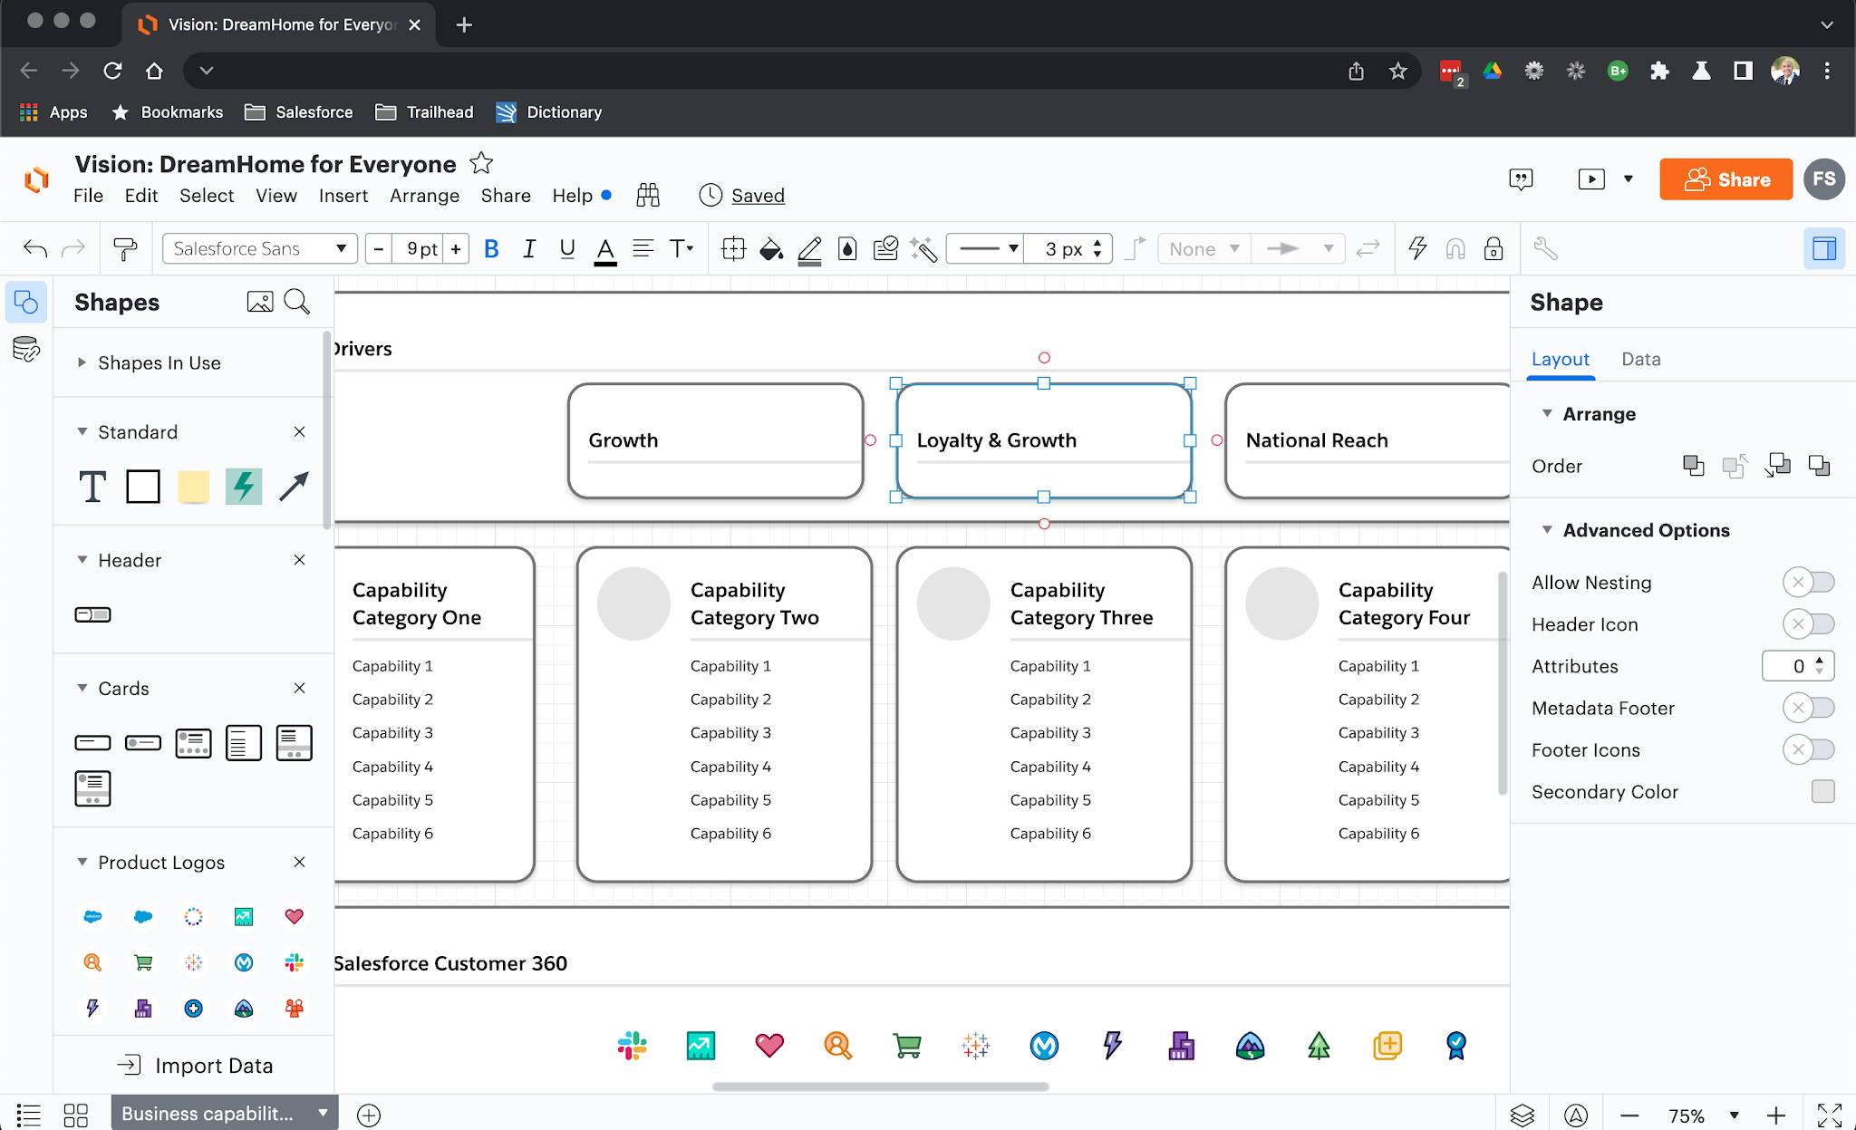Expand Shapes In Use section
This screenshot has width=1856, height=1130.
click(82, 362)
